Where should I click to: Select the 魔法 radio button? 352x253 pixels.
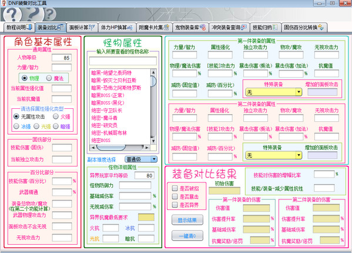[x=49, y=78]
